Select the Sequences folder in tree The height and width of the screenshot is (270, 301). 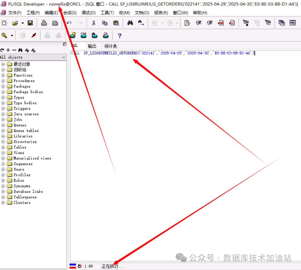[23, 164]
